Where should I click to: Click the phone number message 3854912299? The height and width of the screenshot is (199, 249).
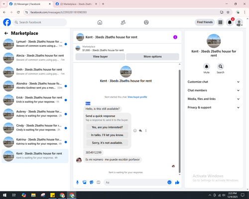pos(93,153)
